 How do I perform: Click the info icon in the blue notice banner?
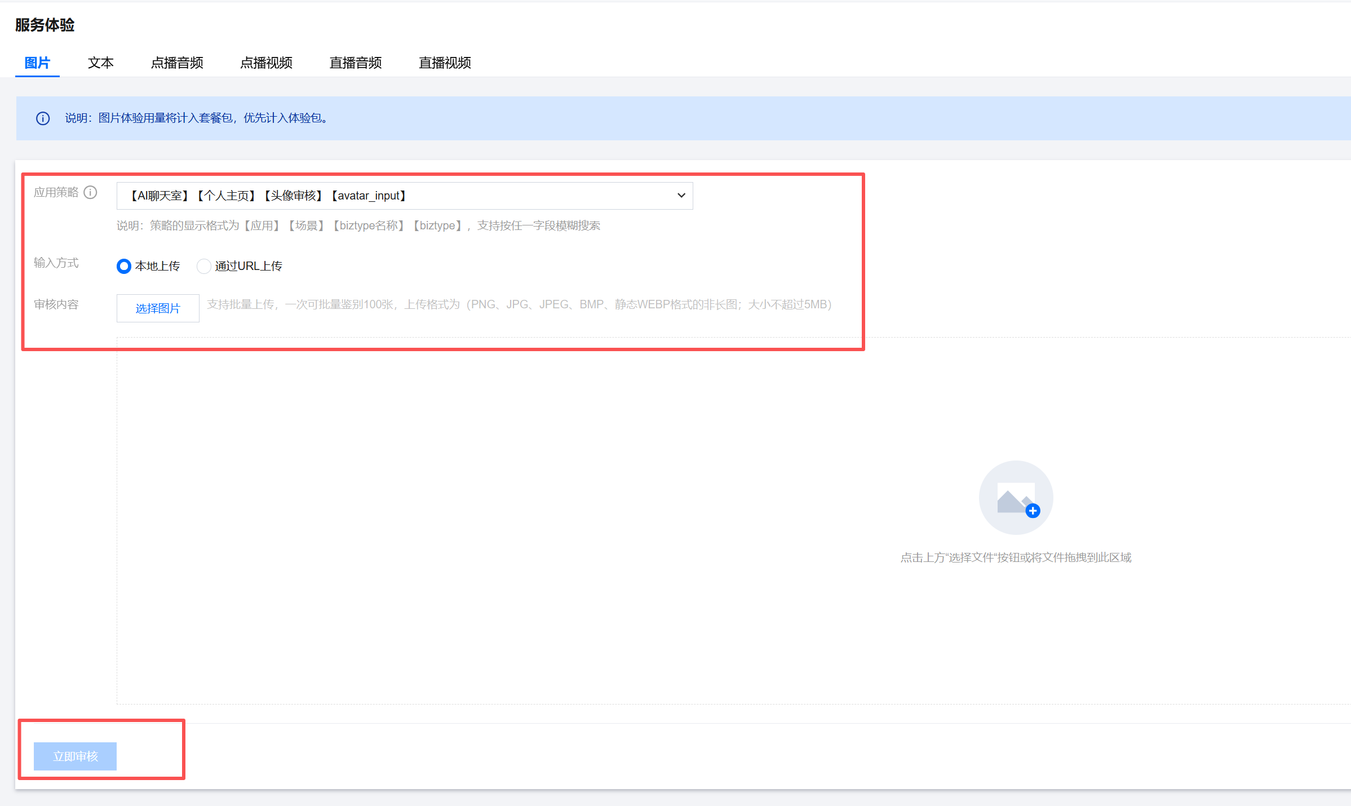[43, 118]
